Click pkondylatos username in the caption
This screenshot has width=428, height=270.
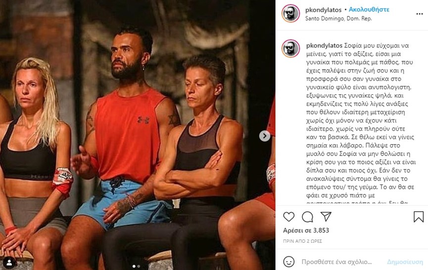pyautogui.click(x=324, y=45)
